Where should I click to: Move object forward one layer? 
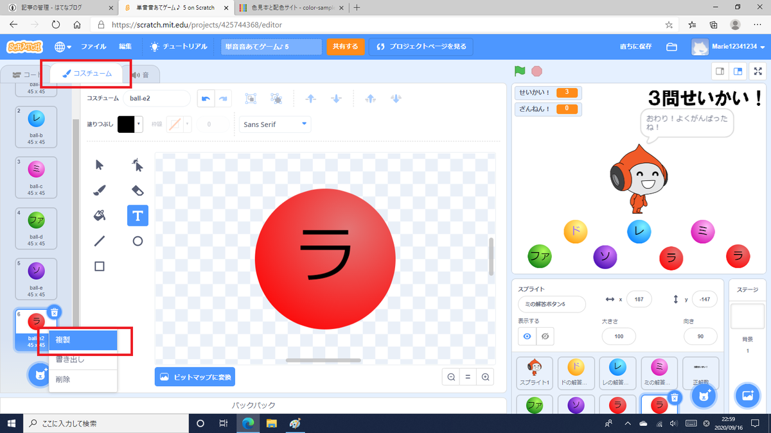311,99
